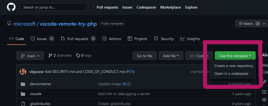Open the Create .gitattributes commit message

click(x=114, y=104)
